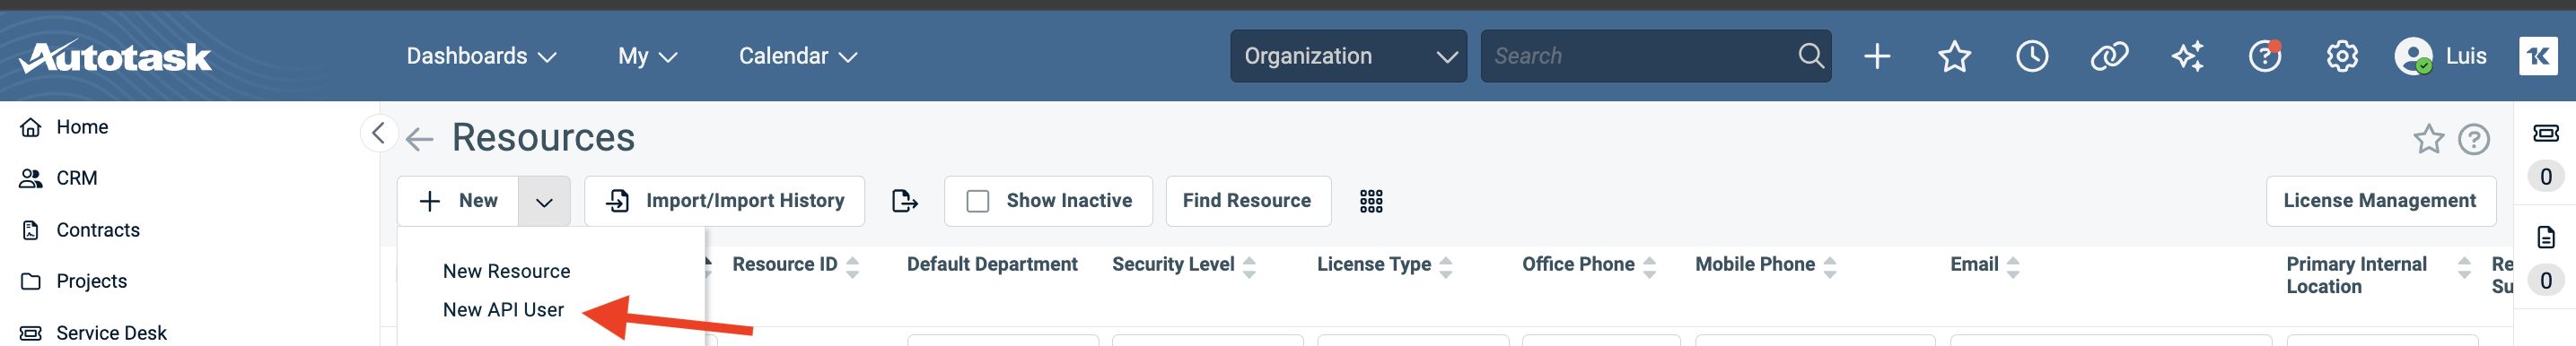Open Contracts in the sidebar
Viewport: 2576px width, 346px height.
[98, 230]
